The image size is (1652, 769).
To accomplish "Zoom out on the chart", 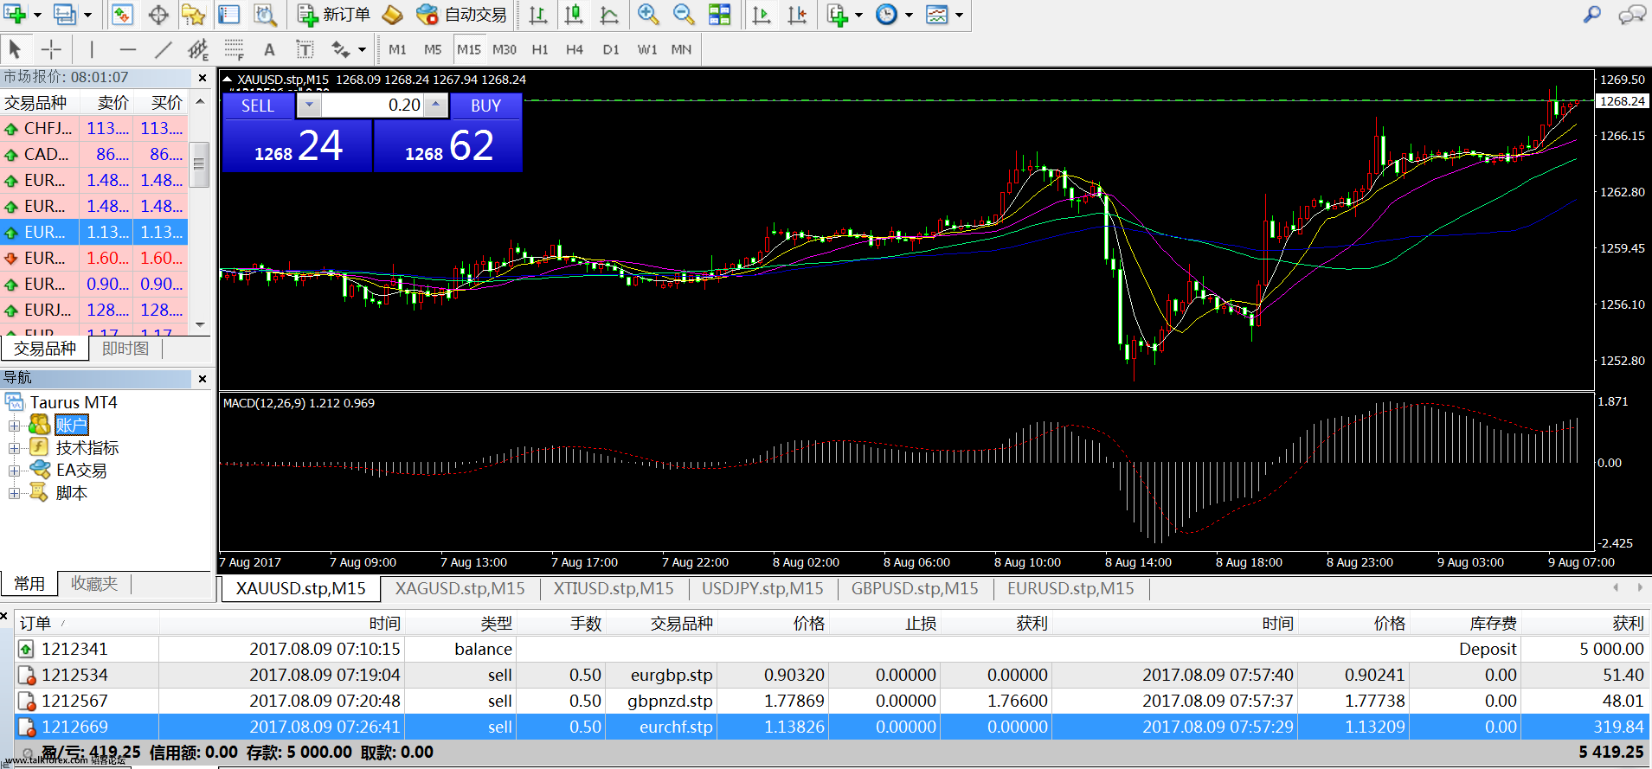I will tap(683, 14).
